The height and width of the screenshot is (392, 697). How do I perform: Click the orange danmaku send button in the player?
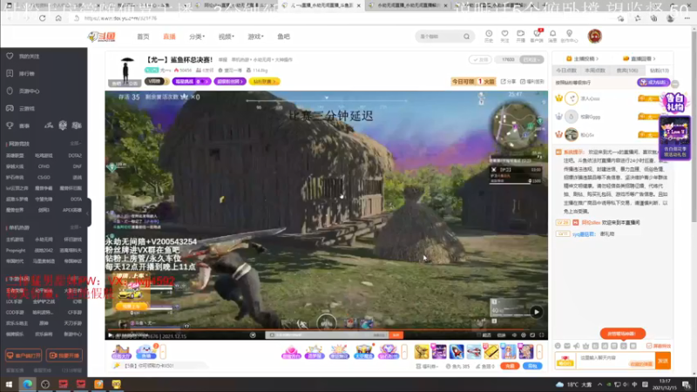pyautogui.click(x=396, y=335)
